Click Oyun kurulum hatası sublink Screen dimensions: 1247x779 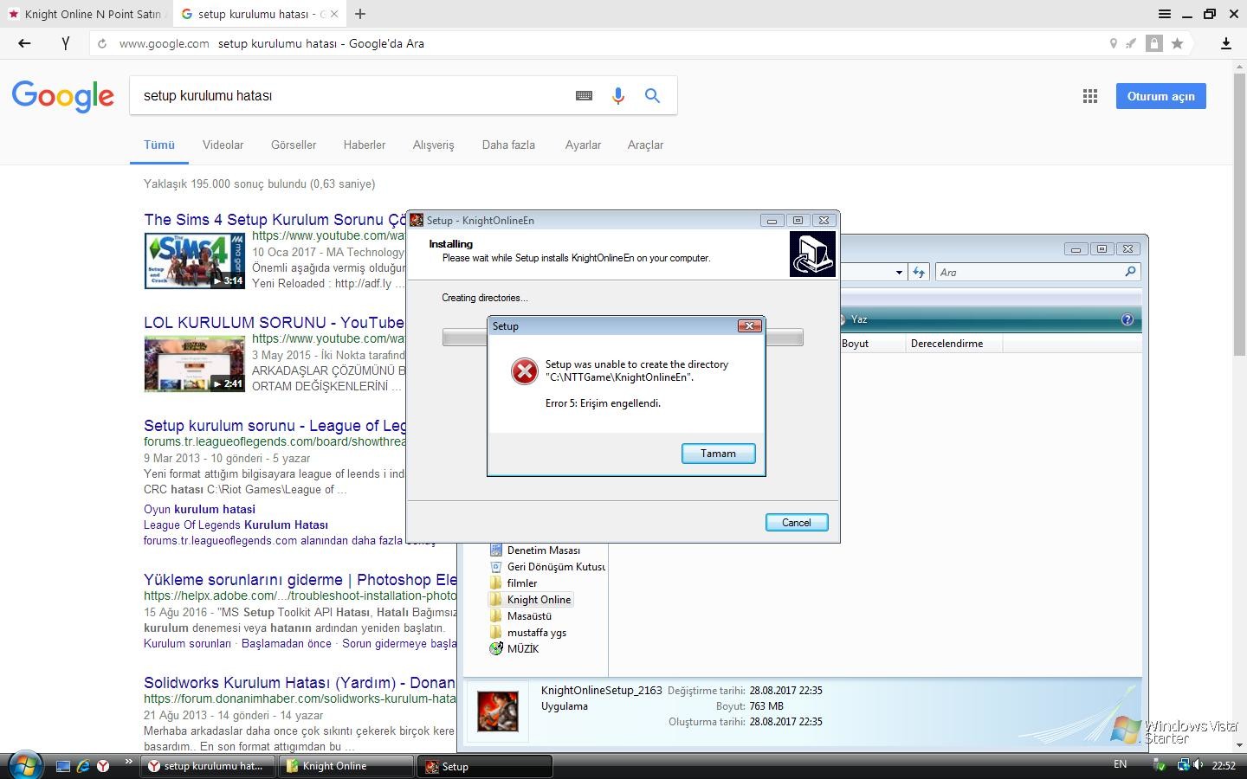coord(199,510)
